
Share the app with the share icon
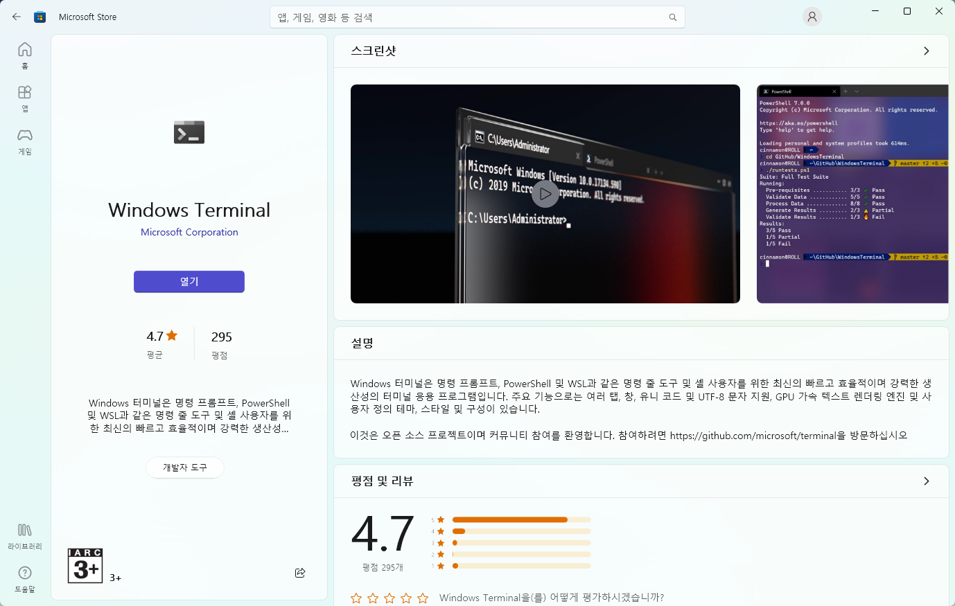[300, 573]
